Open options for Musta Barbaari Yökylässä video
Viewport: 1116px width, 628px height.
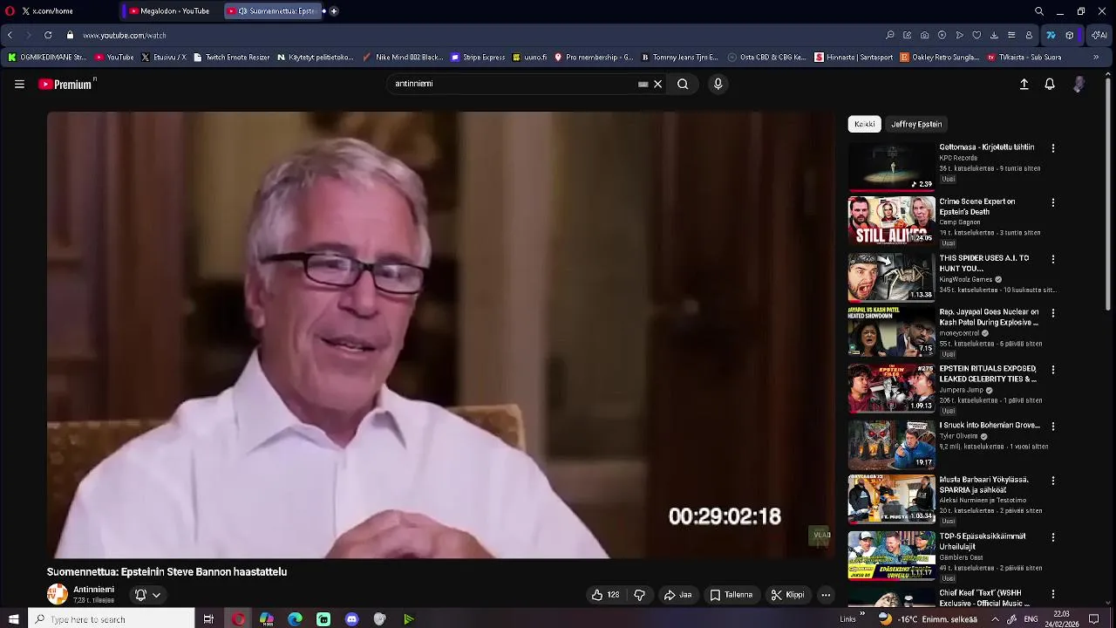coord(1052,481)
